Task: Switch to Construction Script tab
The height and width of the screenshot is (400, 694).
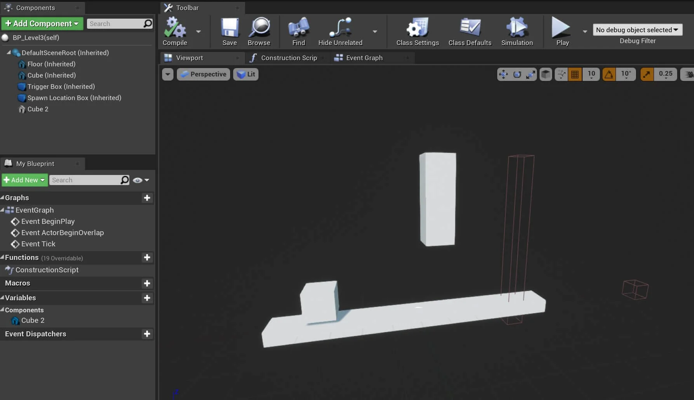Action: 289,58
